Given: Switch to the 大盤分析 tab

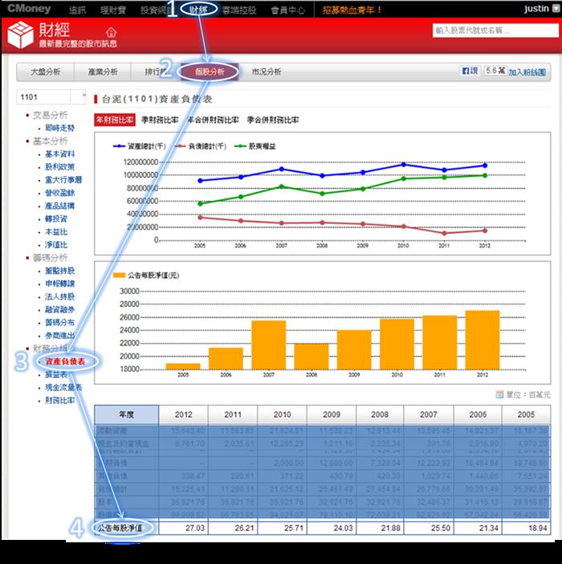Looking at the screenshot, I should pos(45,72).
